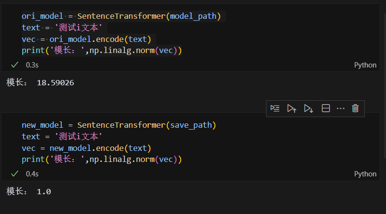Image resolution: width=386 pixels, height=214 pixels.
Task: Change language of second cell labeled Python
Action: click(x=365, y=174)
